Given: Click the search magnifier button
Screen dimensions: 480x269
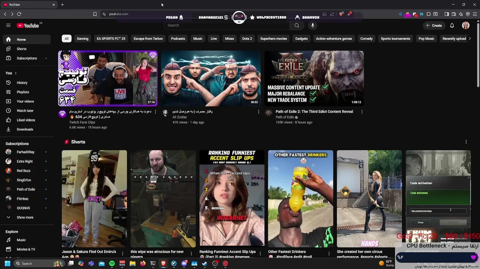Looking at the screenshot, I should click(297, 25).
